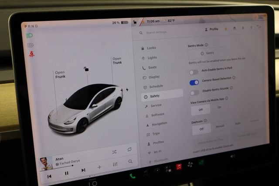Open the Dashcam info icon

(x=205, y=121)
